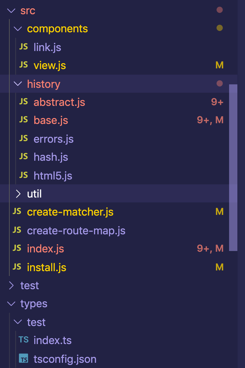Open view.js in the editor
Screen dimensions: 245x368
pos(50,65)
